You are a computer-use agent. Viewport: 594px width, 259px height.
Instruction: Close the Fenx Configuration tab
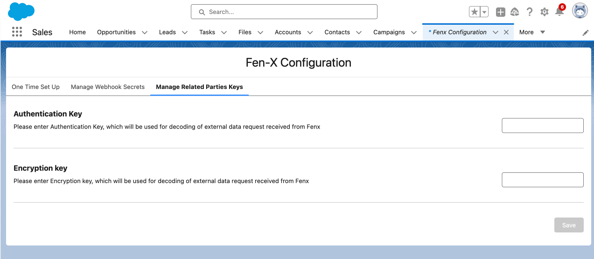[506, 32]
